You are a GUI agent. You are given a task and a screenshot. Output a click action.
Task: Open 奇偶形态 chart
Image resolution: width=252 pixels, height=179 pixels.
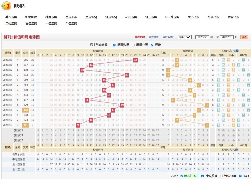click(x=213, y=17)
